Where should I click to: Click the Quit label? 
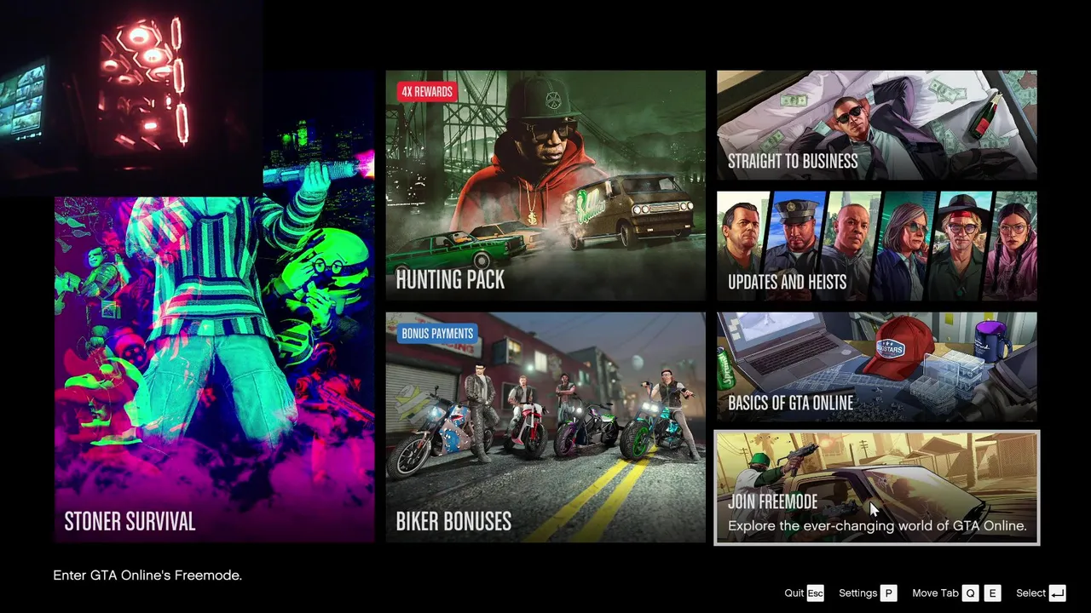tap(794, 593)
